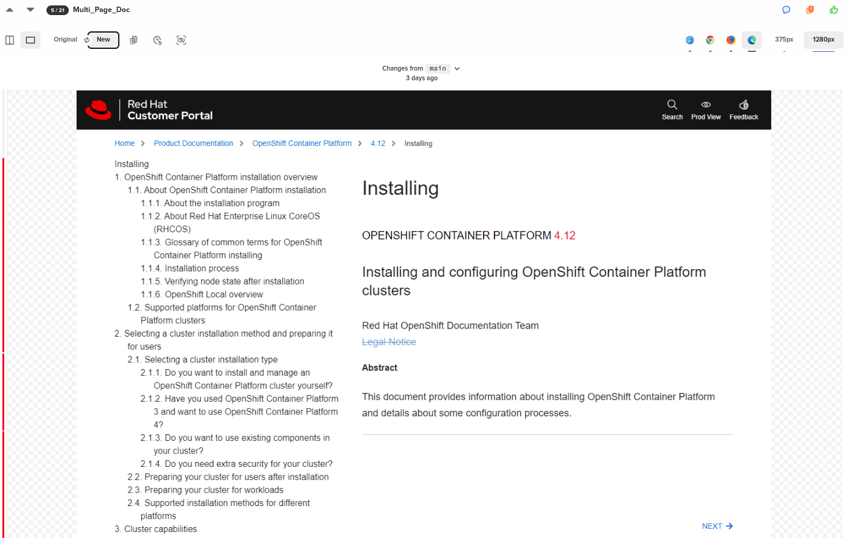This screenshot has height=538, width=849.
Task: Click the '3 days ago' timestamp
Action: pyautogui.click(x=421, y=78)
